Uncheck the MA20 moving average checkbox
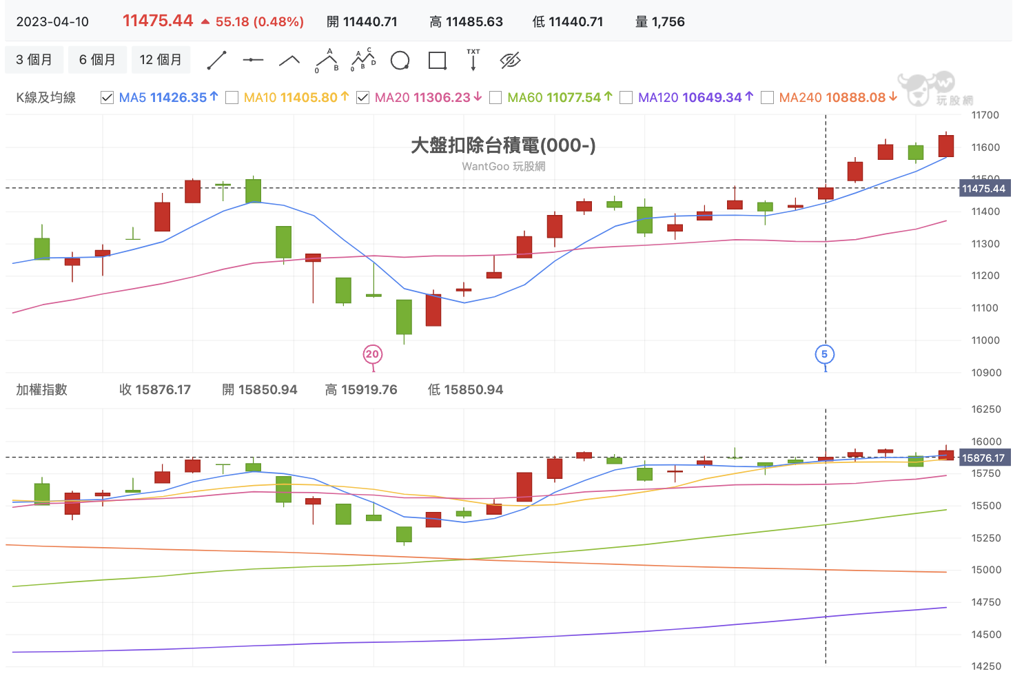Image resolution: width=1013 pixels, height=678 pixels. (x=362, y=98)
